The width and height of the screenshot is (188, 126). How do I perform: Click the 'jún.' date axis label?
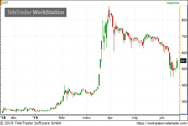[x=162, y=118]
